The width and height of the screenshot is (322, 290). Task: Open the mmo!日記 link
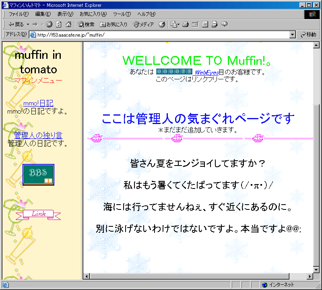(x=38, y=103)
